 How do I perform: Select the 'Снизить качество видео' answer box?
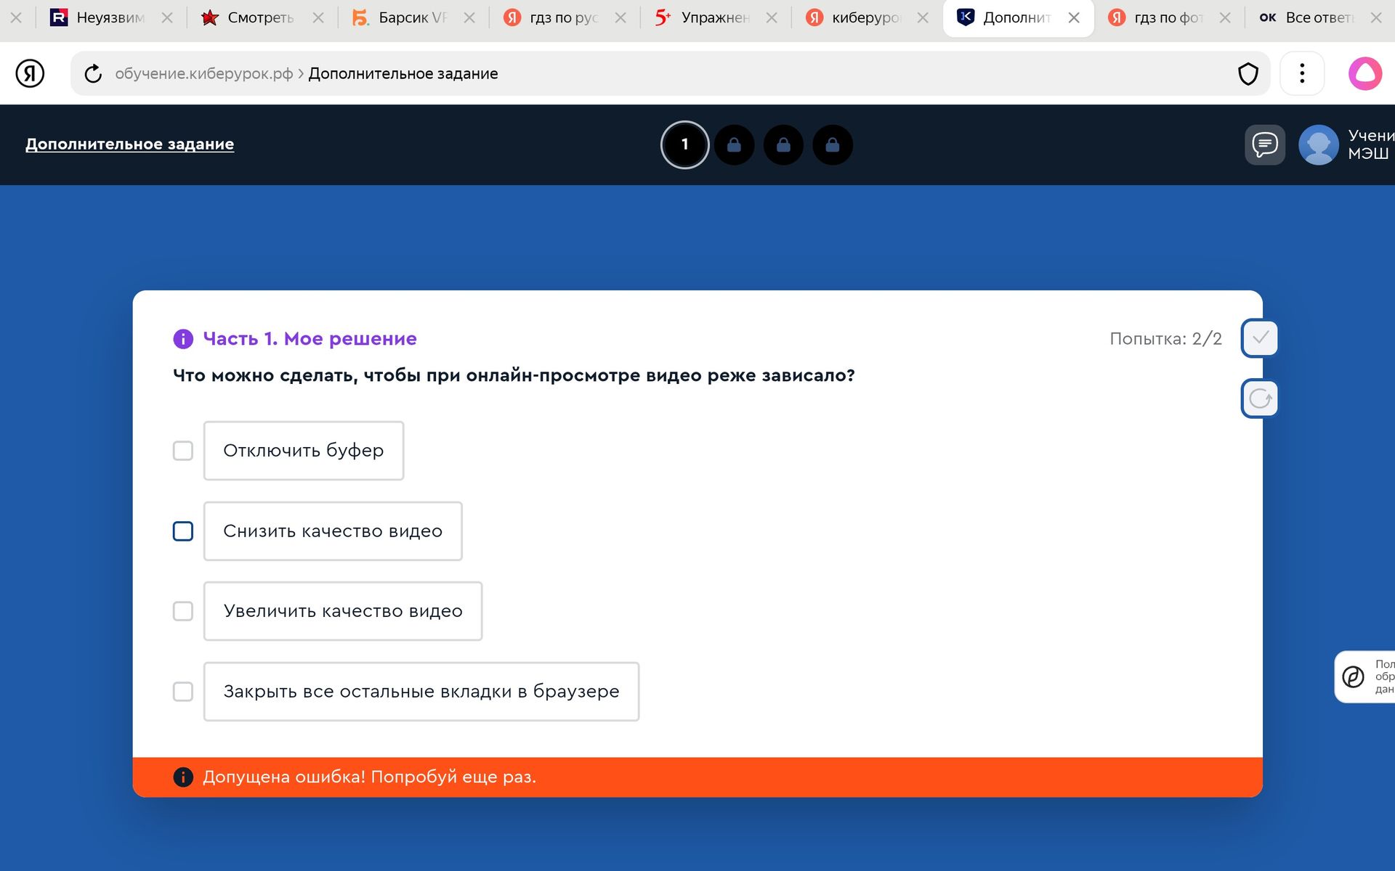pyautogui.click(x=333, y=531)
